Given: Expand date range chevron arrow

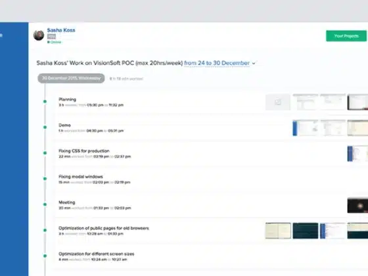Looking at the screenshot, I should click(x=254, y=63).
